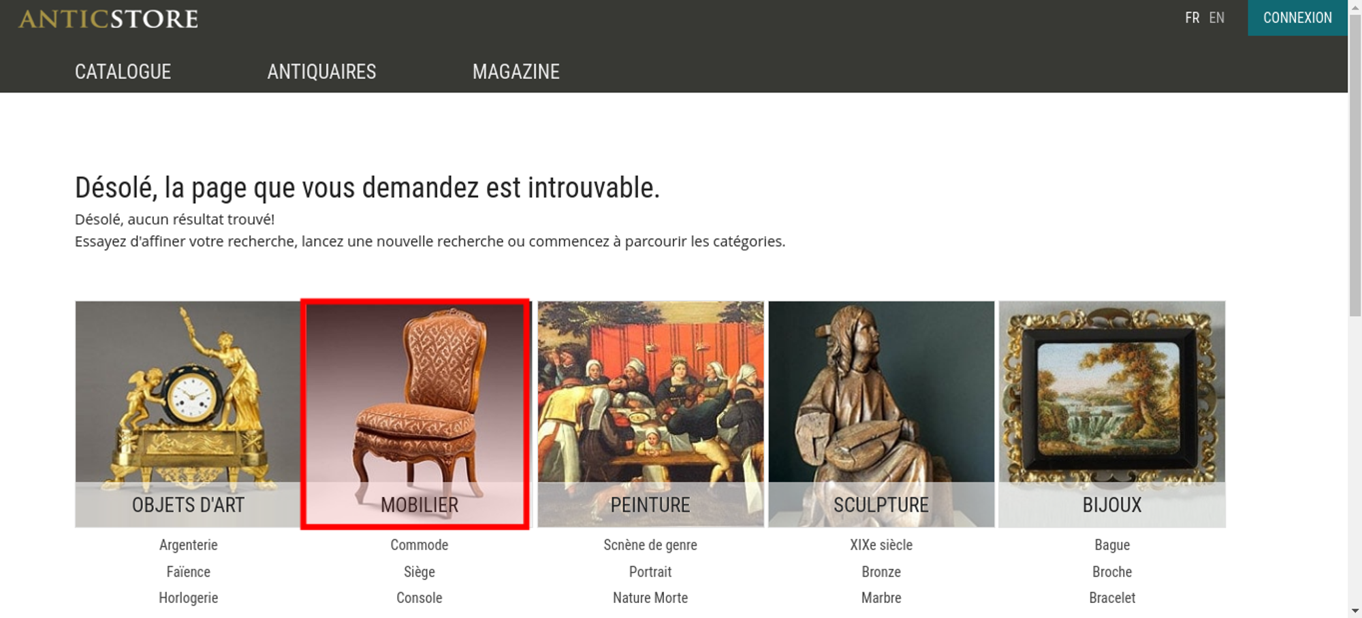Follow the Portrait link
The image size is (1362, 618).
[x=650, y=572]
